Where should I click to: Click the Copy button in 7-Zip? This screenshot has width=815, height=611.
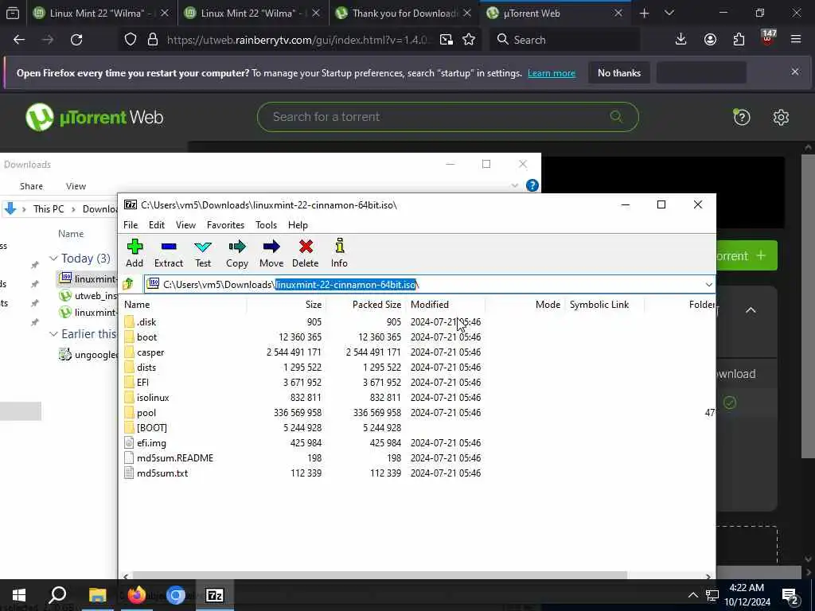[237, 253]
